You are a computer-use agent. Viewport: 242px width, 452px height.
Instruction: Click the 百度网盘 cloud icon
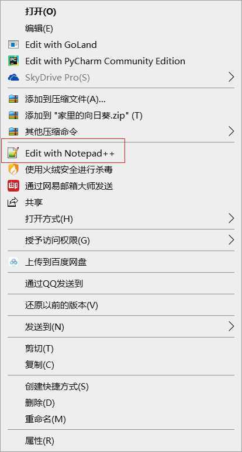[13, 262]
